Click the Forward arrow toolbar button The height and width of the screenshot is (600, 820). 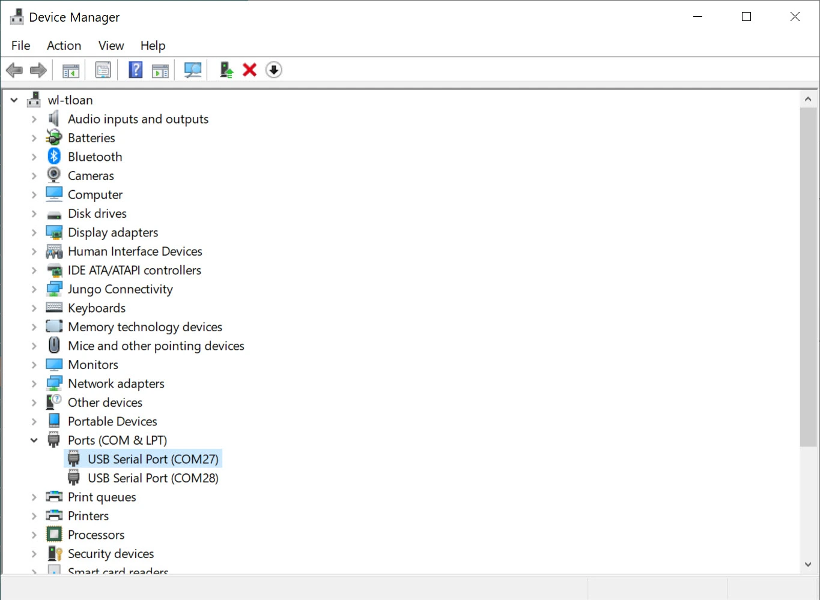click(38, 70)
